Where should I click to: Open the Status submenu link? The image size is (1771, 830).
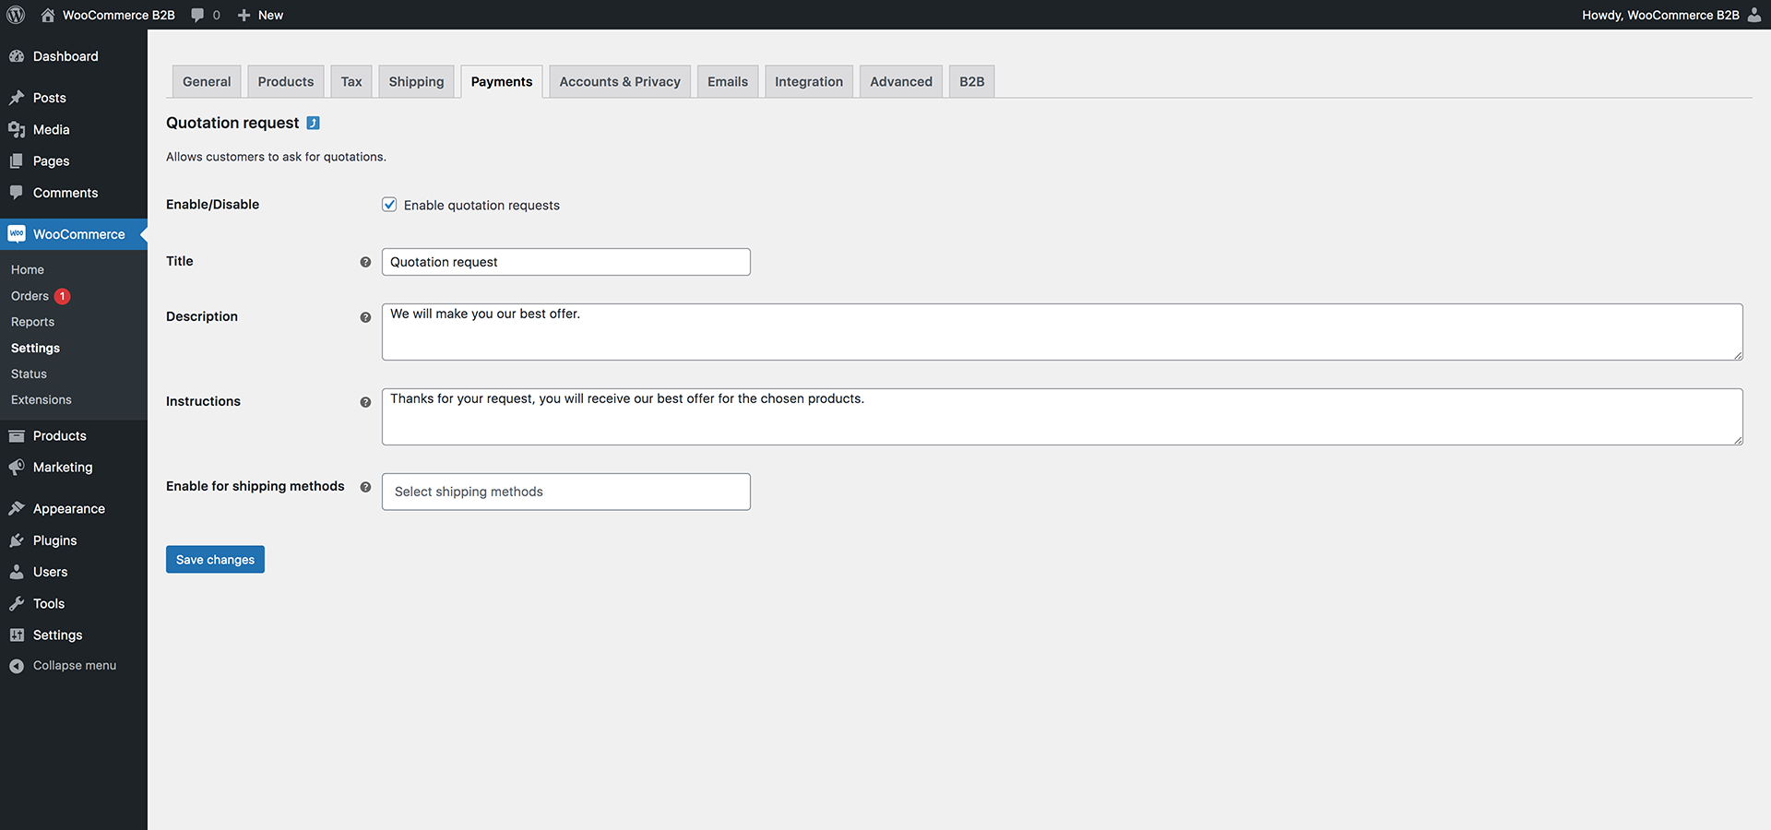[29, 373]
